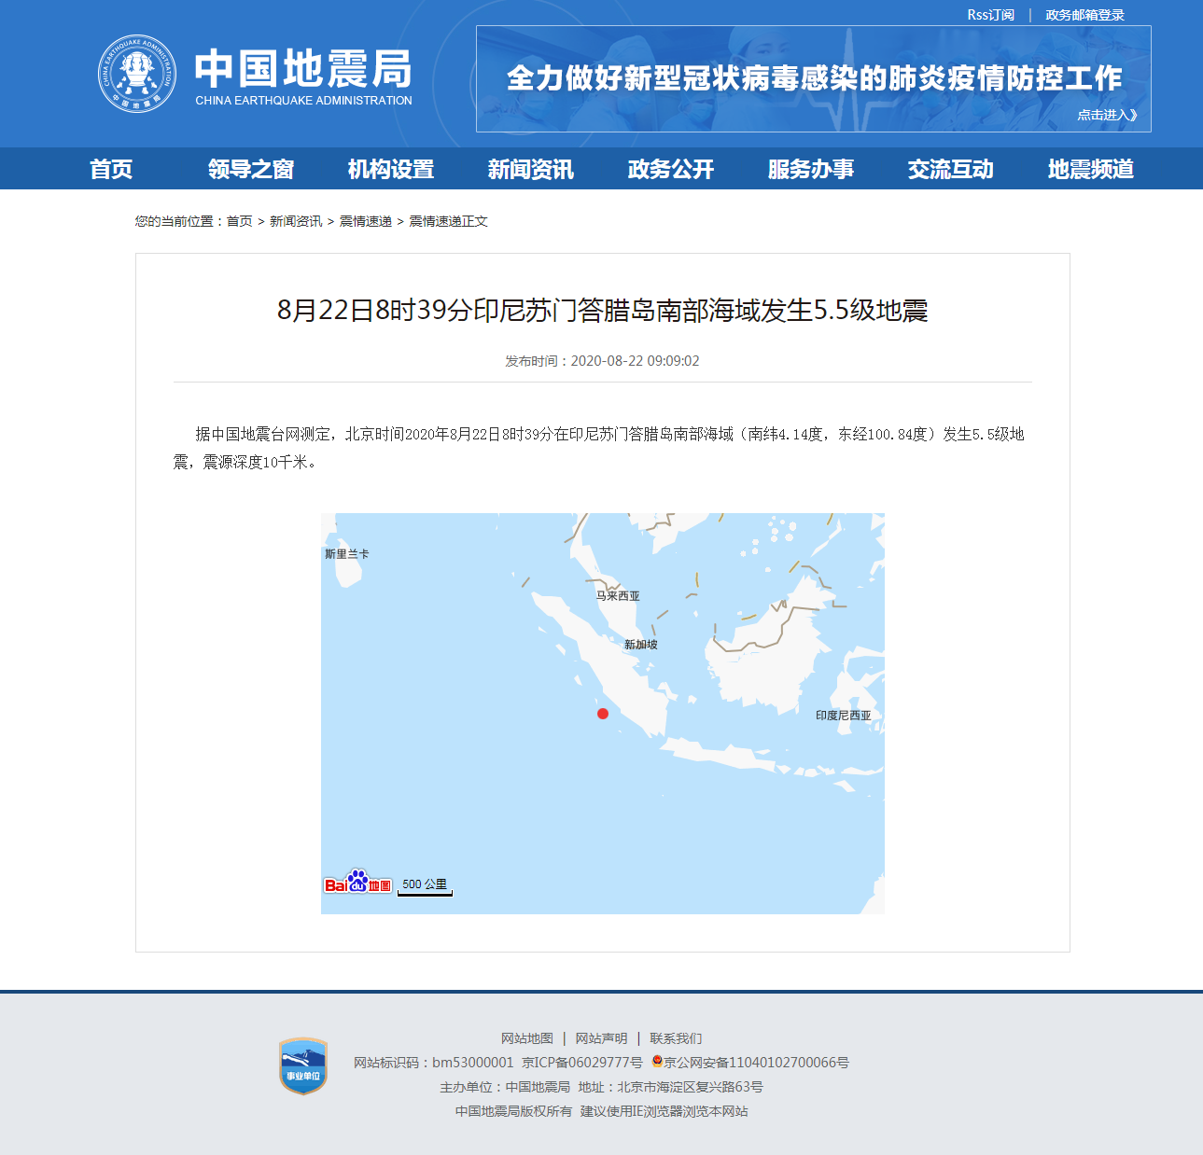Click 震情速递 in the breadcrumb path

366,221
